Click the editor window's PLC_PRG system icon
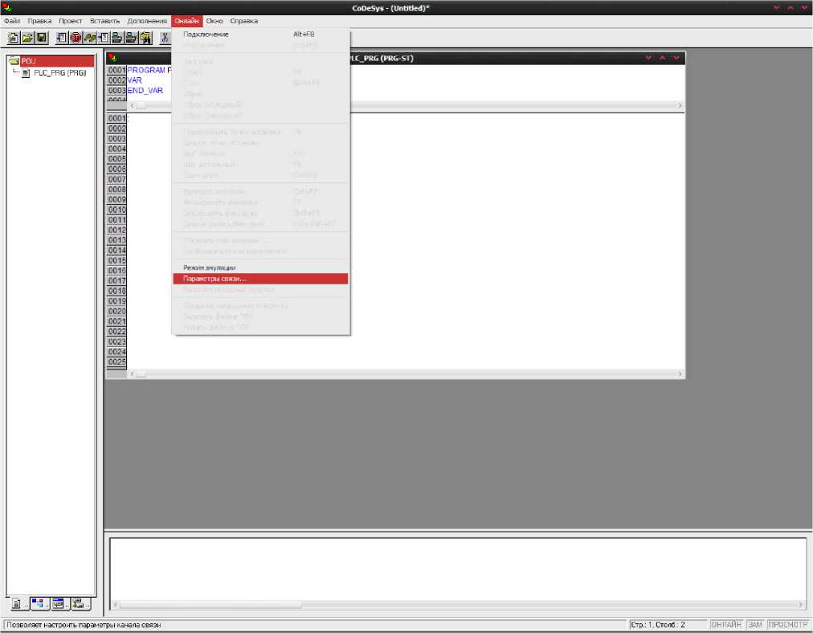813x633 pixels. 112,58
